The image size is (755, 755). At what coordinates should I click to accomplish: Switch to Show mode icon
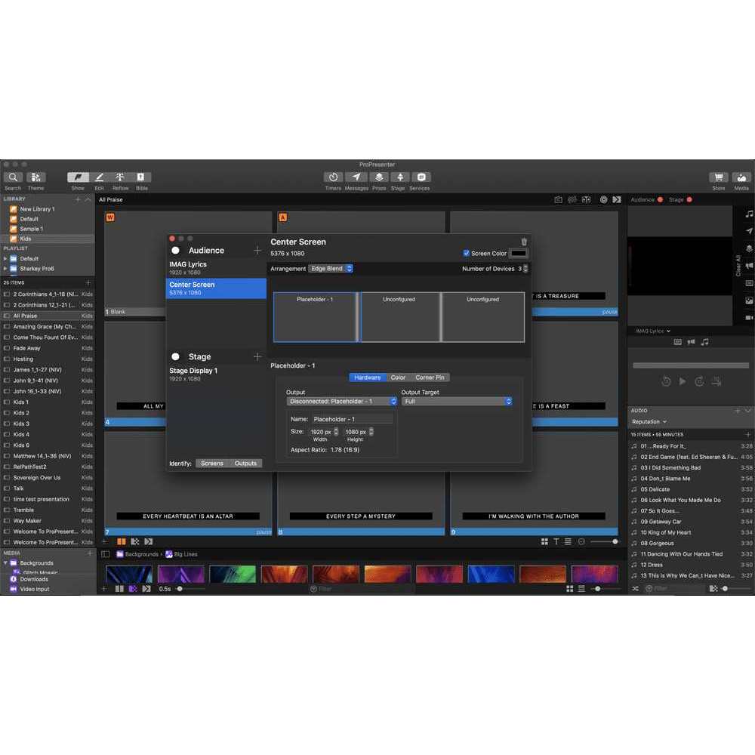[78, 177]
